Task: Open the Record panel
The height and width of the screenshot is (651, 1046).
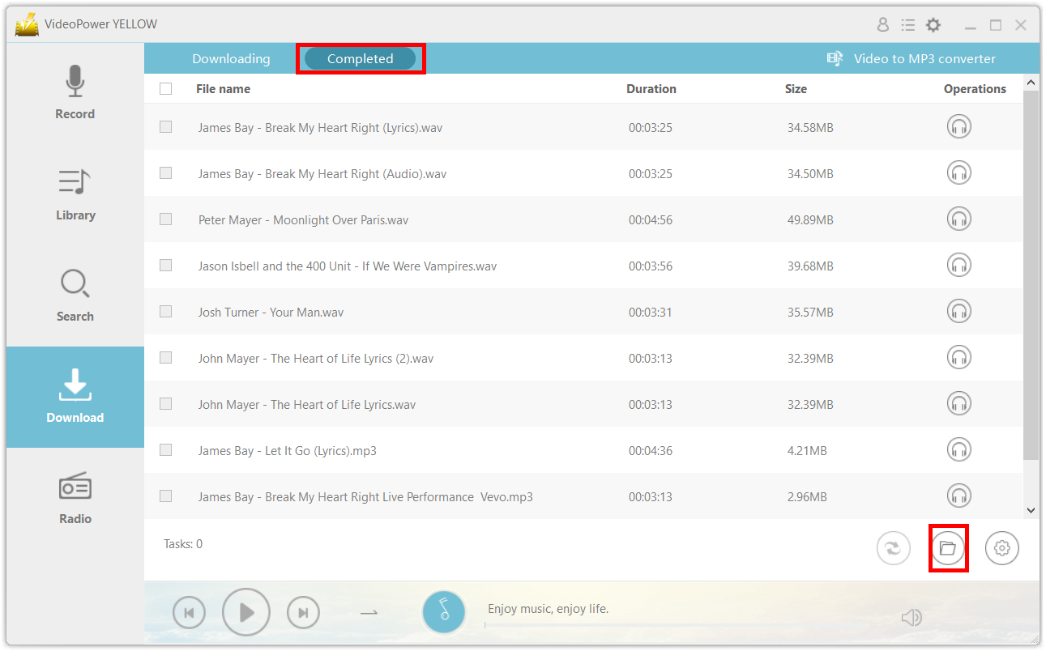Action: 75,91
